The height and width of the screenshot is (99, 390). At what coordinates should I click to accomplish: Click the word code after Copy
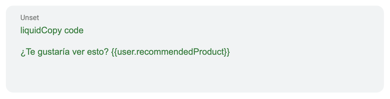(74, 30)
